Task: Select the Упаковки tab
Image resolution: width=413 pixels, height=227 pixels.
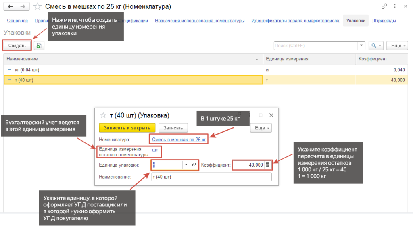Action: [356, 21]
